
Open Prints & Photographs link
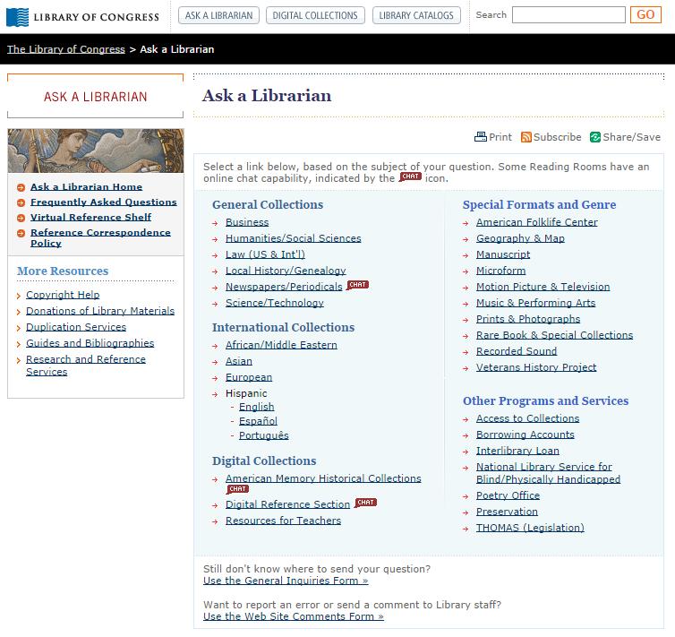click(528, 319)
